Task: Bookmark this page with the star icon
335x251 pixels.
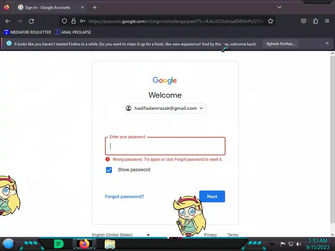Action: [x=271, y=21]
